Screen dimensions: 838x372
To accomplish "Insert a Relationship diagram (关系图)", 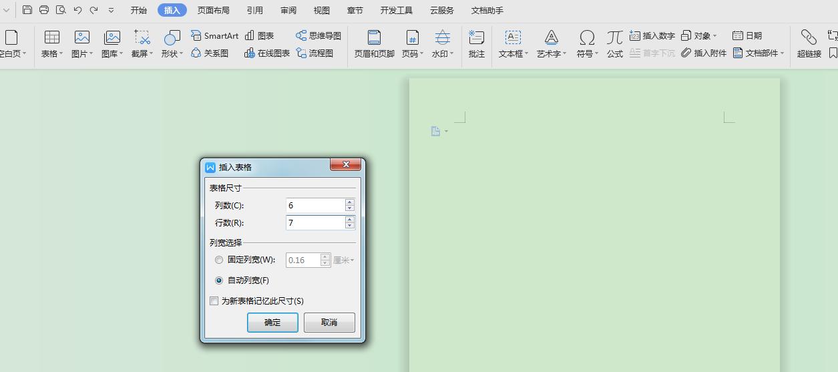I will 210,53.
